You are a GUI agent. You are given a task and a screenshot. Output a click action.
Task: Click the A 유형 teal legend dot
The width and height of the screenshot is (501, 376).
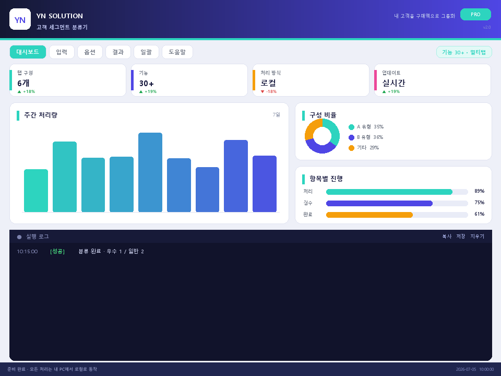tap(351, 127)
